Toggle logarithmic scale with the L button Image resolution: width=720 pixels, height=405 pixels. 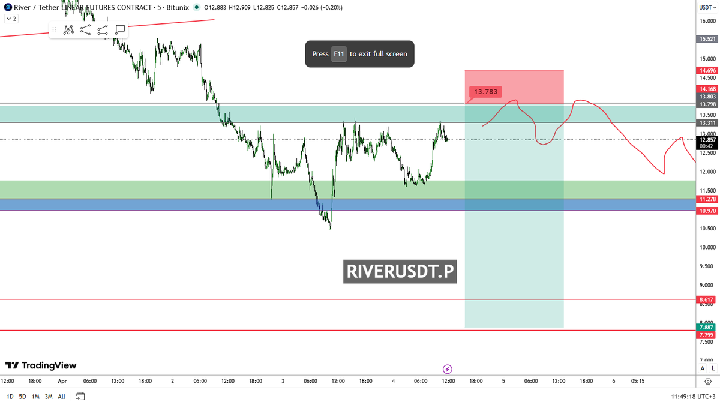[713, 368]
